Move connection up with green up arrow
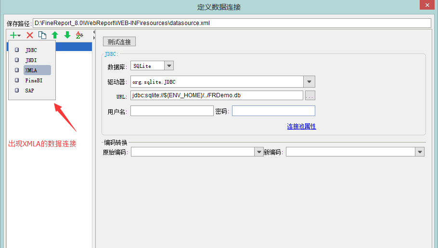 click(55, 35)
